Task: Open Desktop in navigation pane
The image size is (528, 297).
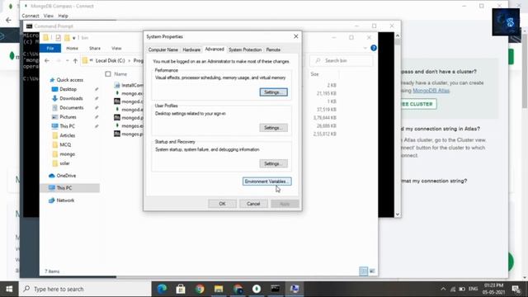Action: click(68, 89)
